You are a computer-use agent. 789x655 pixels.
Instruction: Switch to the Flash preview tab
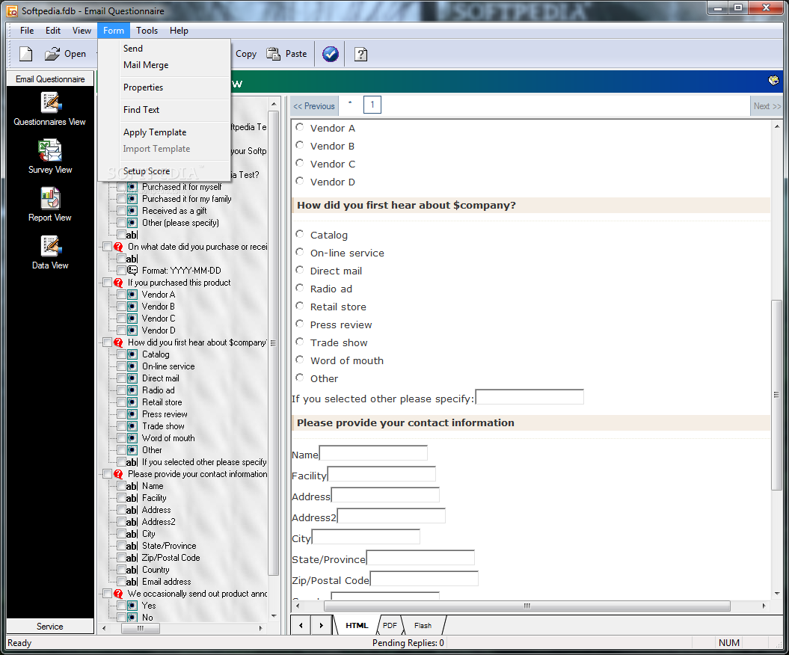click(423, 625)
